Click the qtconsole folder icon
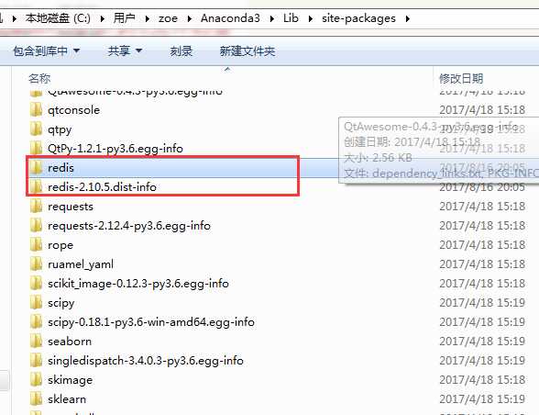539x415 pixels. [x=36, y=110]
